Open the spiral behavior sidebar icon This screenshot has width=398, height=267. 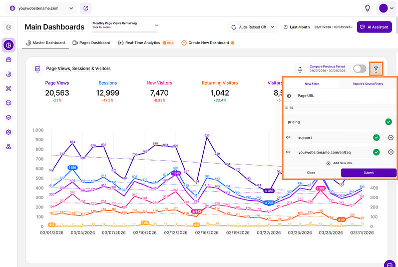point(9,74)
